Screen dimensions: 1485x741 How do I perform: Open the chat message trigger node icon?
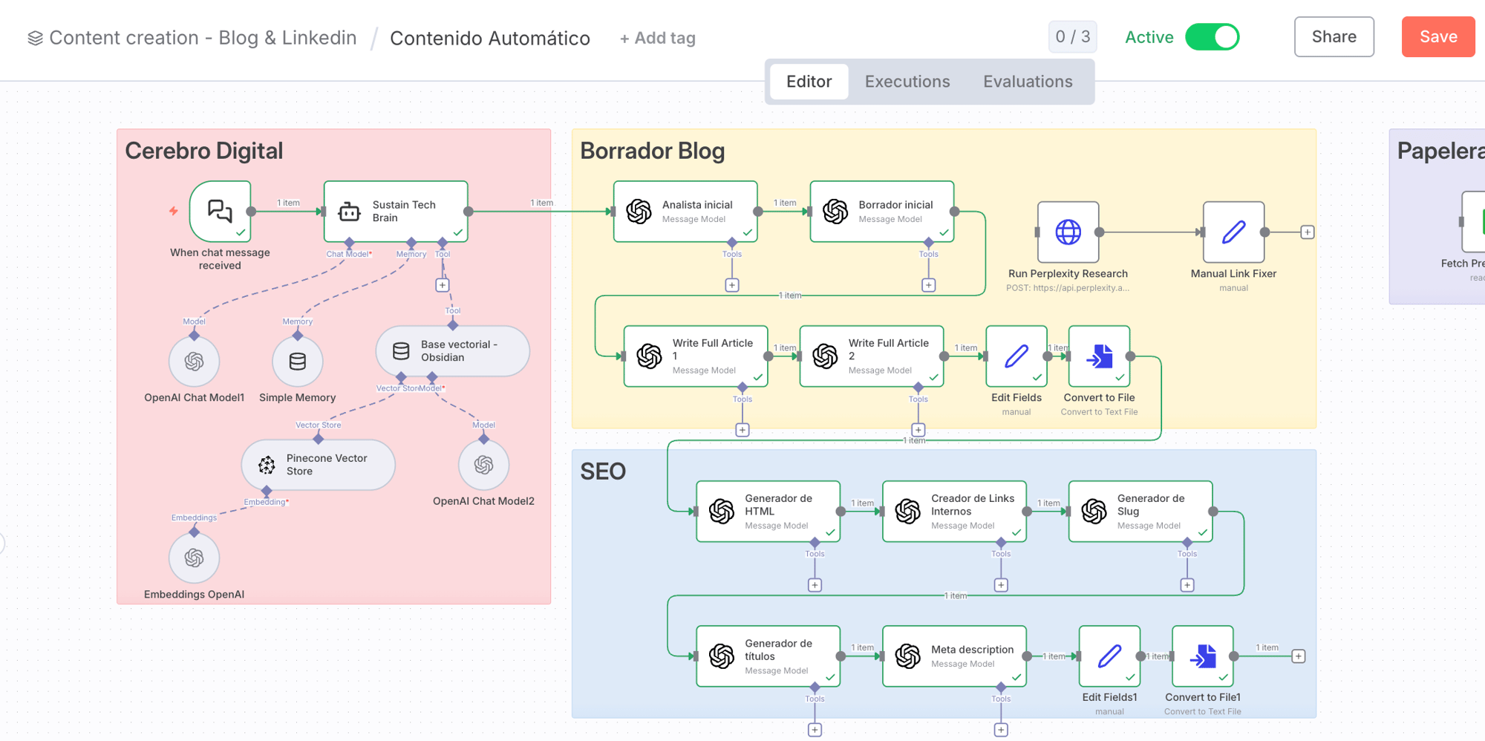tap(220, 212)
